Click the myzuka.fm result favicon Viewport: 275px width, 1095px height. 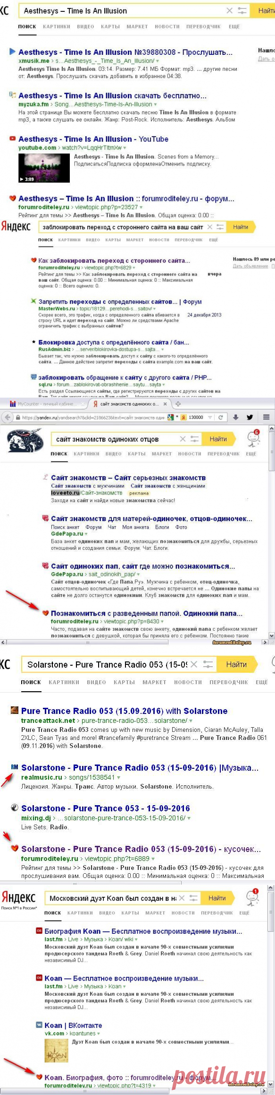[x=13, y=95]
